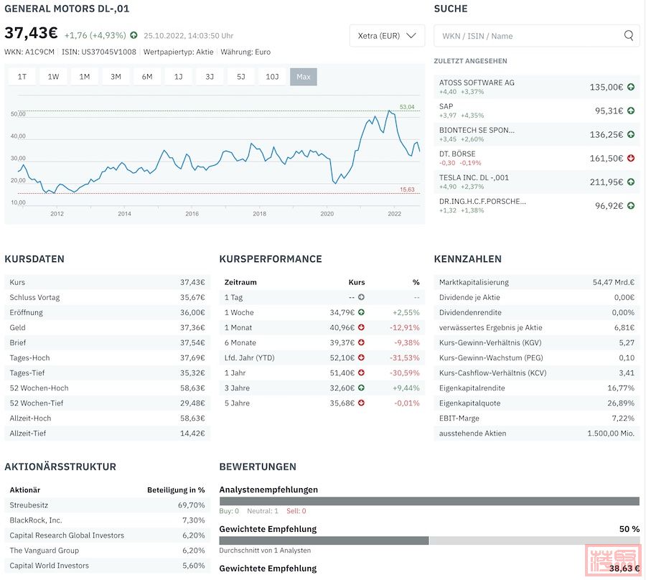Viewport: 646px width, 580px height.
Task: Click the BlackRock, Inc. shareholder name
Action: pos(36,520)
